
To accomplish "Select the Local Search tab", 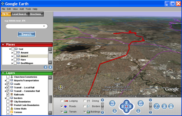I will (x=19, y=14).
